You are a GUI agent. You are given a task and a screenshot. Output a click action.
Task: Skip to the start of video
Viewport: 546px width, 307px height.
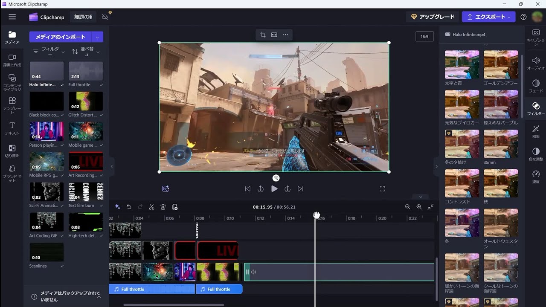247,189
